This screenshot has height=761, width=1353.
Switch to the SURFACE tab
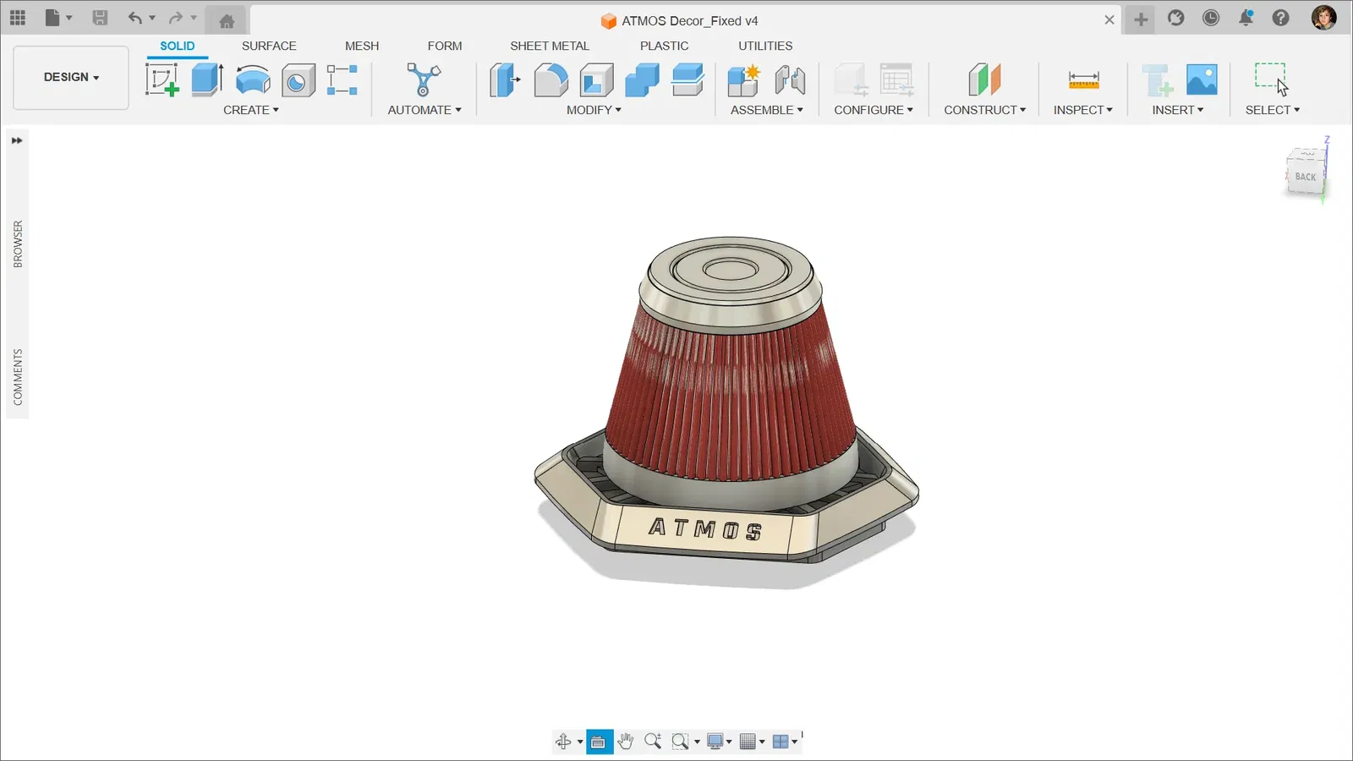coord(269,46)
